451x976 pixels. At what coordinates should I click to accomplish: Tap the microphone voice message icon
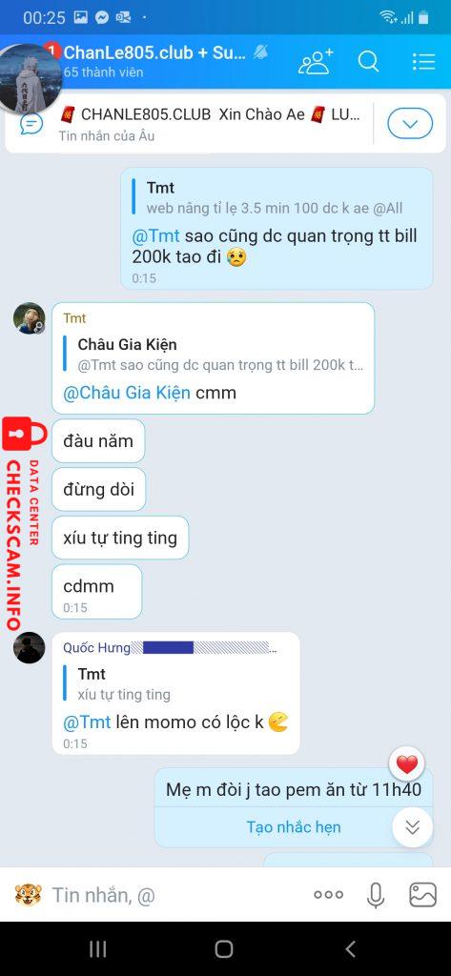375,895
